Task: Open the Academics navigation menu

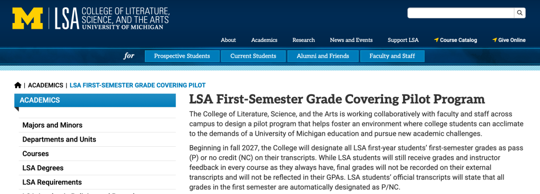Action: click(264, 40)
